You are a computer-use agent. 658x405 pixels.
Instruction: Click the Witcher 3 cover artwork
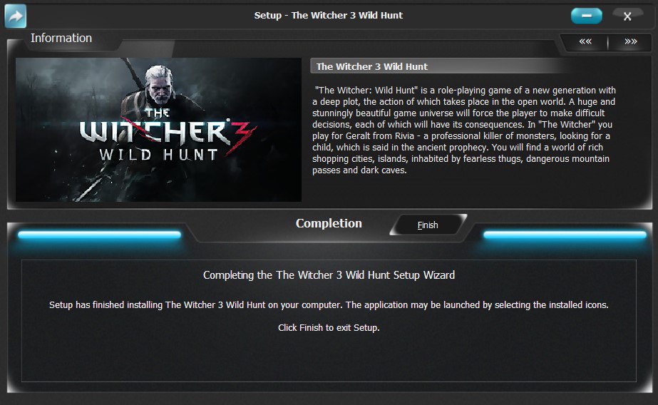(x=159, y=130)
